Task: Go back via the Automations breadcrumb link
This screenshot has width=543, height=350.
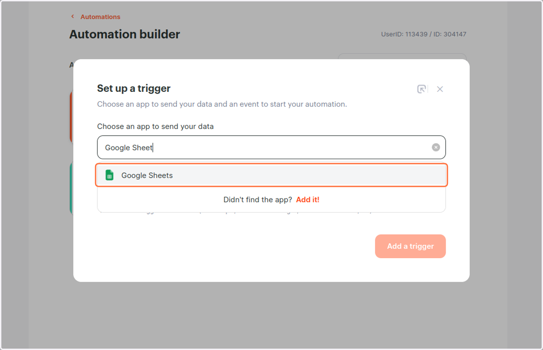Action: 100,17
